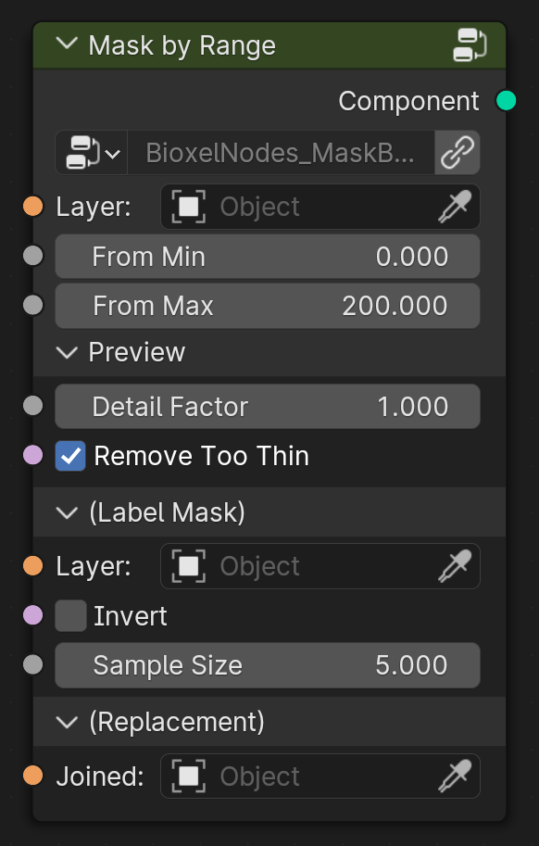Open the node group browse dropdown

(x=92, y=153)
